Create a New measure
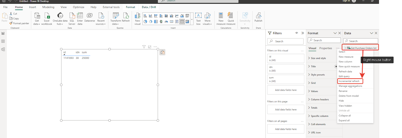Image resolution: width=402 pixels, height=138 pixels. click(x=221, y=19)
